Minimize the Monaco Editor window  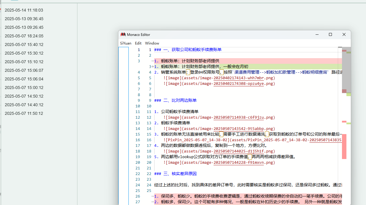(x=316, y=35)
